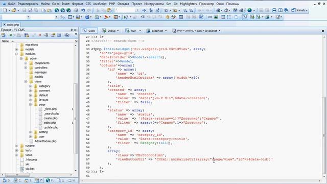Collapse the views folder in admin
This screenshot has width=327, height=184.
tap(26, 81)
